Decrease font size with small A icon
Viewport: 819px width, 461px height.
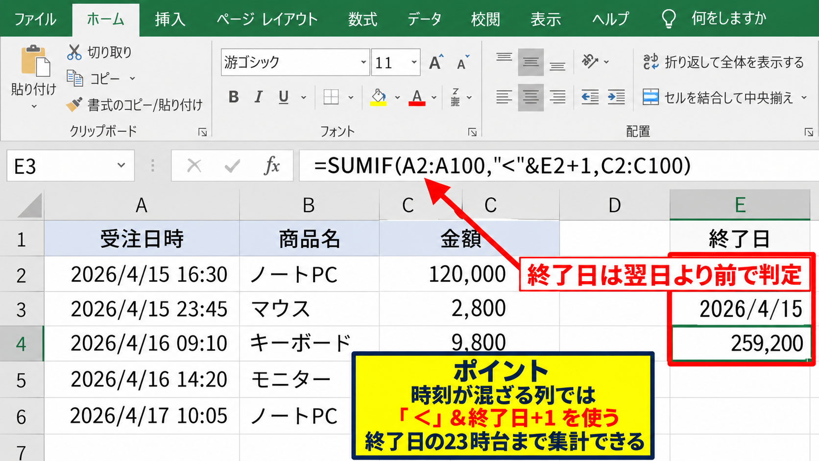pos(462,63)
